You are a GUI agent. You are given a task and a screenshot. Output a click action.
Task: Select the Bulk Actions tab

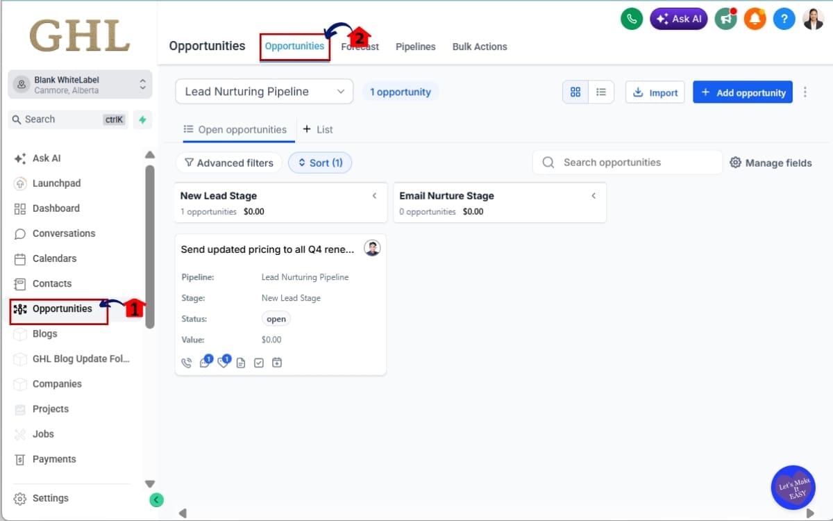[x=480, y=47]
